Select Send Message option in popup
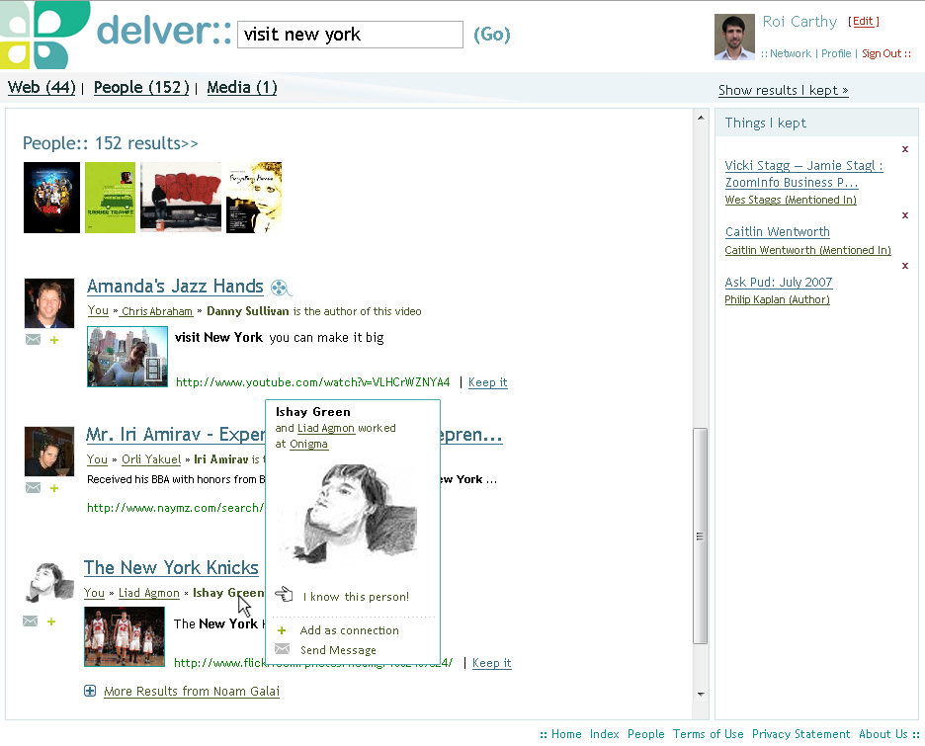Image resolution: width=925 pixels, height=746 pixels. tap(338, 650)
